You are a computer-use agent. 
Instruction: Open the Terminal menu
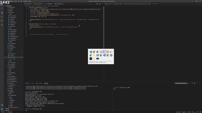tap(26, 1)
